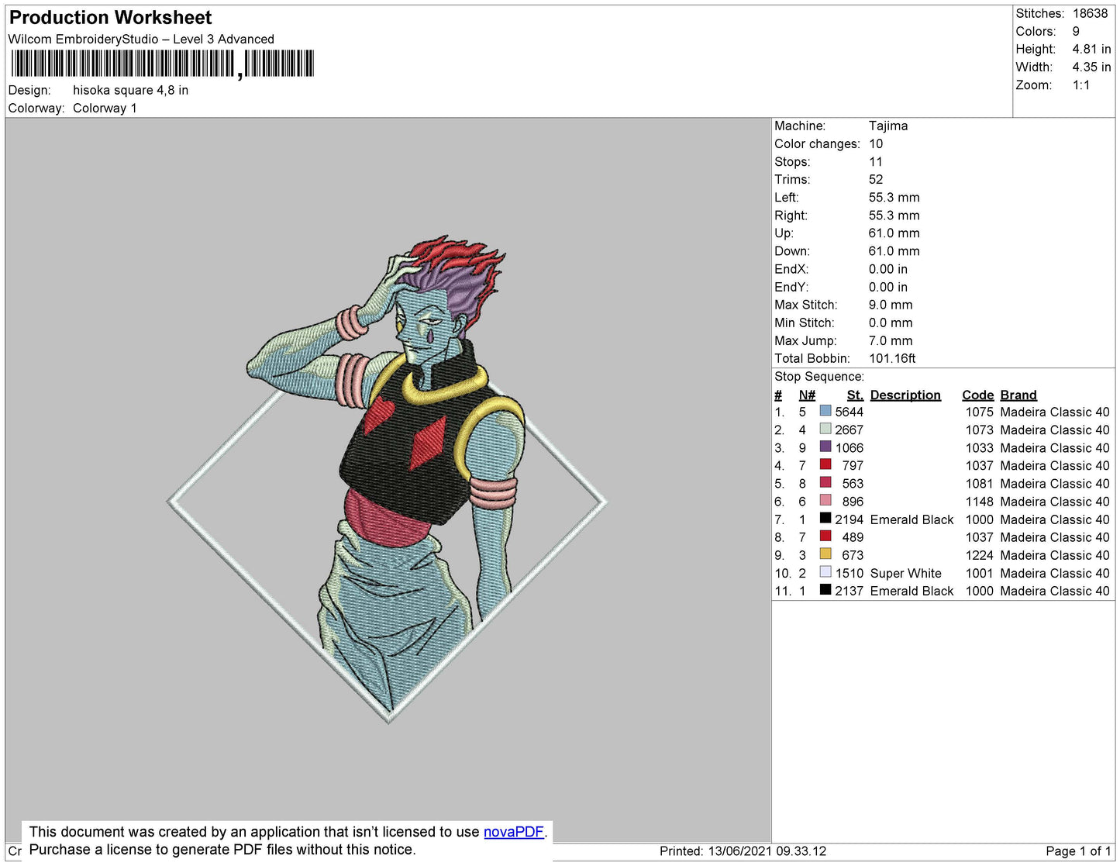This screenshot has height=866, width=1120.
Task: Click thread code '1148' in stop 6
Action: click(979, 502)
